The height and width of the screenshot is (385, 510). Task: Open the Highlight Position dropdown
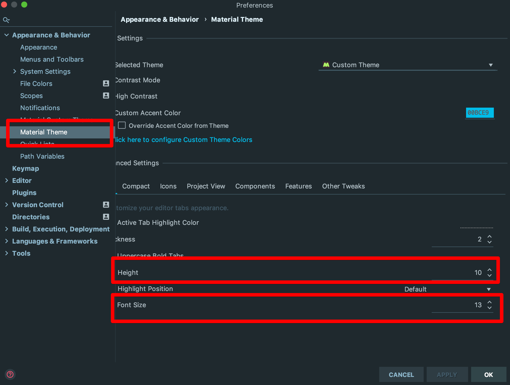click(447, 289)
